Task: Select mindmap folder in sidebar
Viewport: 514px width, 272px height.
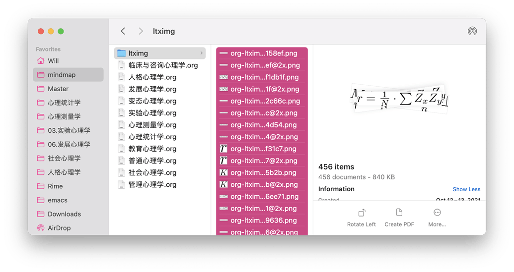Action: click(x=68, y=75)
